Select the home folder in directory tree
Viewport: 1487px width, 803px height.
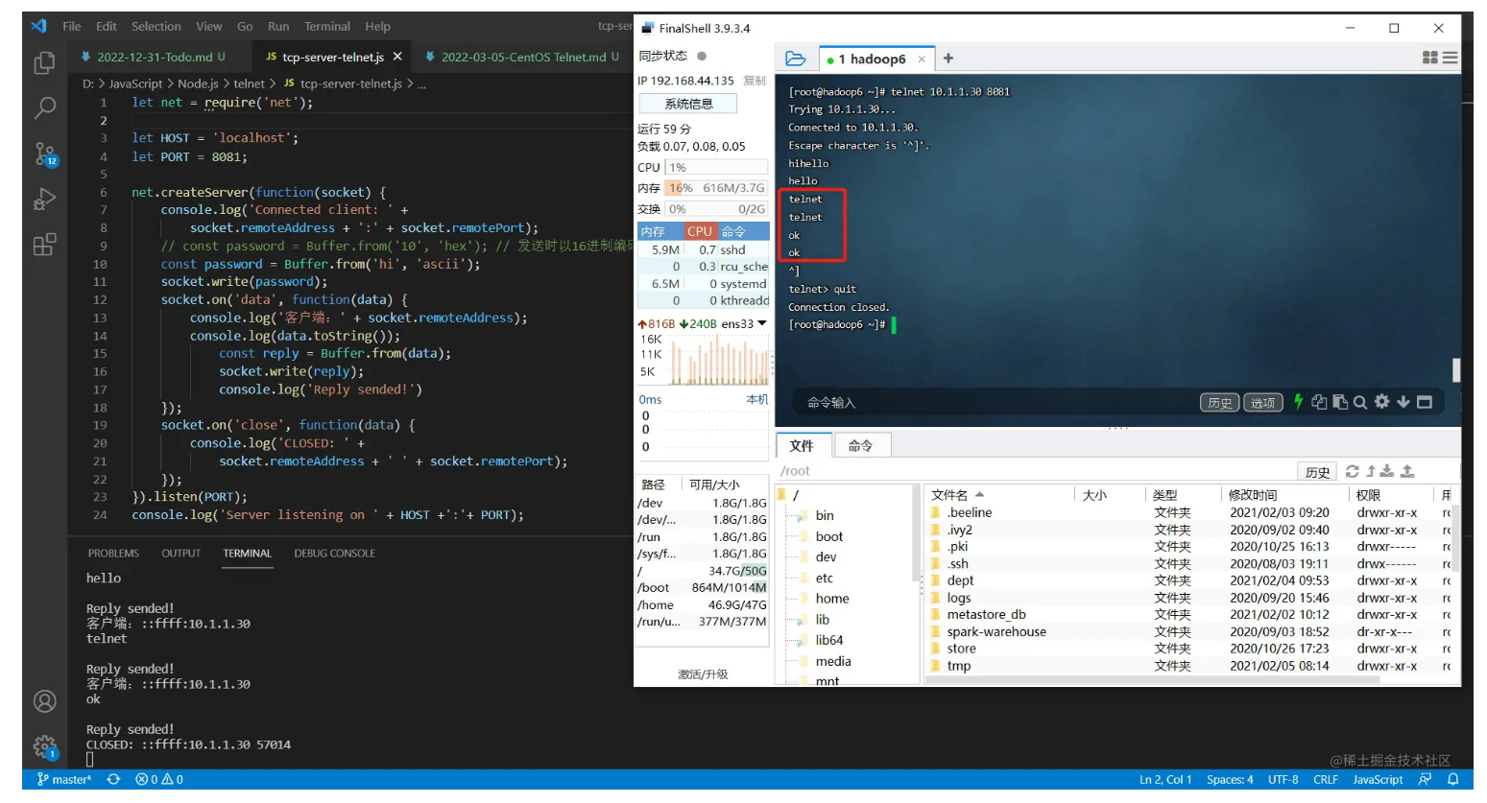(x=832, y=599)
